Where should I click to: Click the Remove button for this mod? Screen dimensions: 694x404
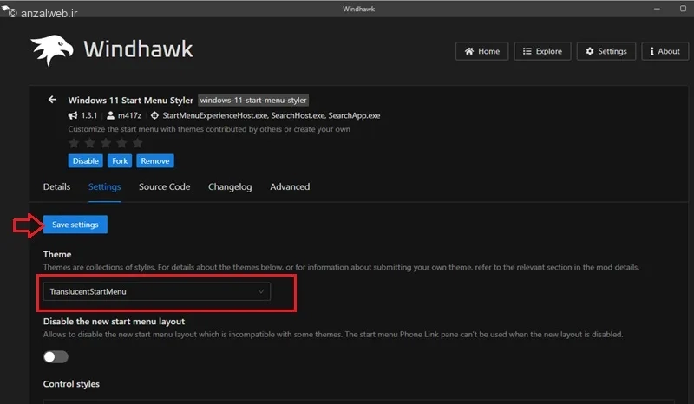click(x=154, y=161)
